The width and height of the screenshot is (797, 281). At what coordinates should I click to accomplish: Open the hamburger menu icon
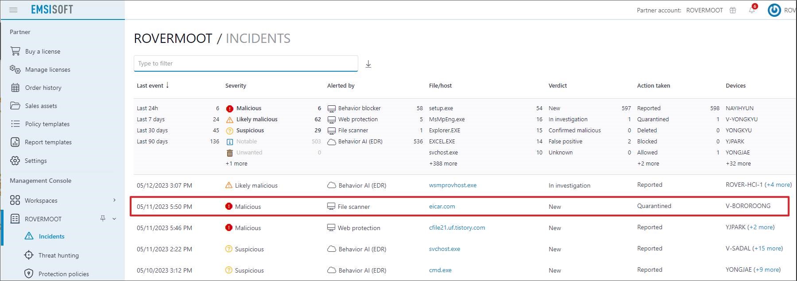coord(14,10)
